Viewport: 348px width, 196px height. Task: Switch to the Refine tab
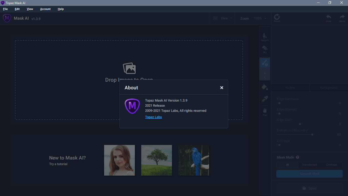(x=290, y=88)
